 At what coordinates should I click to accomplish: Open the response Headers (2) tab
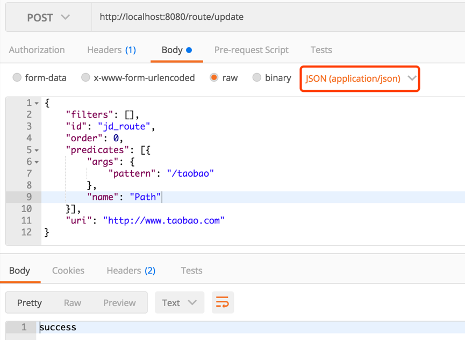pyautogui.click(x=131, y=270)
